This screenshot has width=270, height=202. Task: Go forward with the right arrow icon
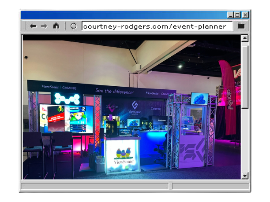44,26
